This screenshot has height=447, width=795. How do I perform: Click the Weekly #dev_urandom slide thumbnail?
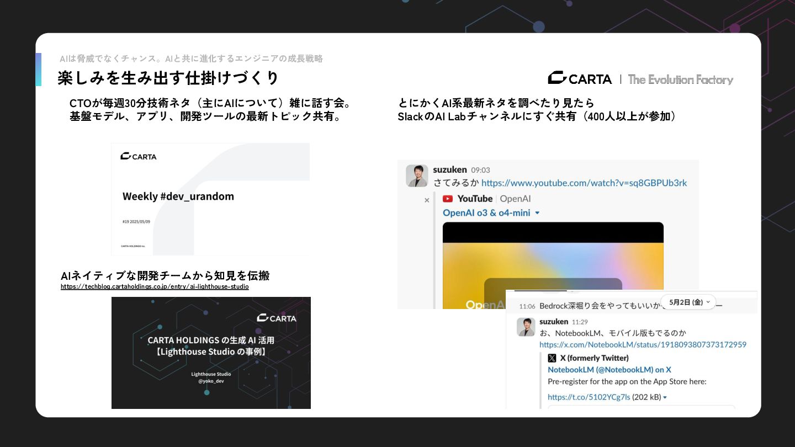coord(210,199)
